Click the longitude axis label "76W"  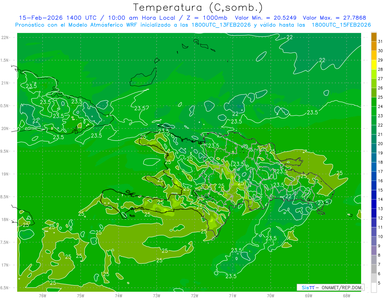(x=42, y=295)
